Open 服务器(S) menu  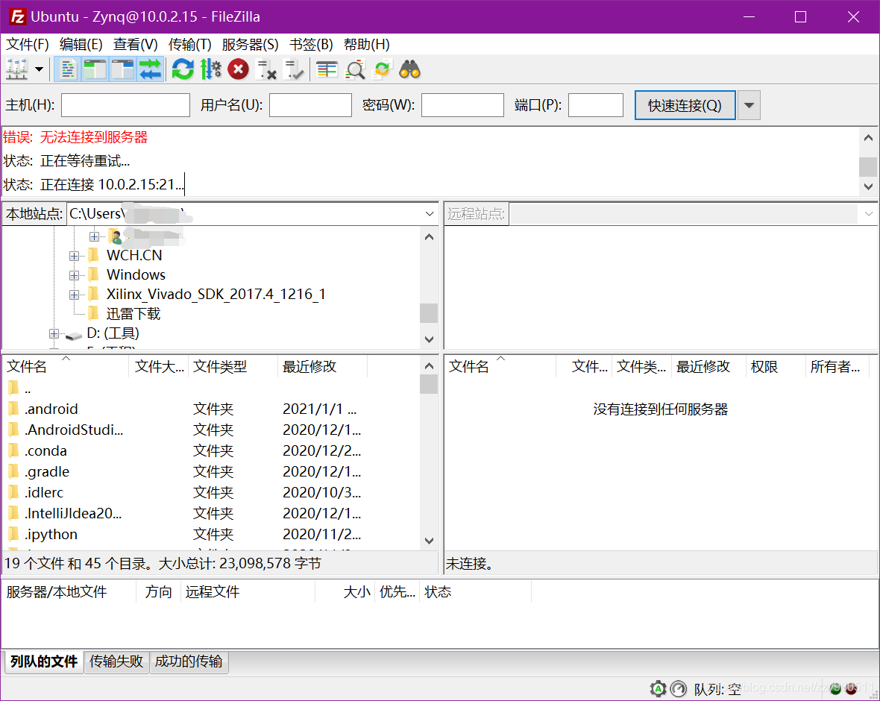pos(250,44)
